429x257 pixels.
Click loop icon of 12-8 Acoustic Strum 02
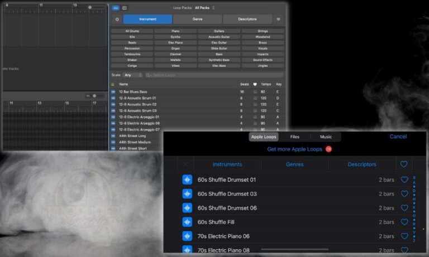113,104
